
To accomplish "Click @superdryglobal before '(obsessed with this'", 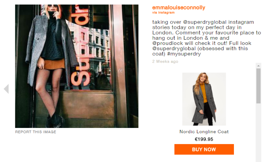I will (x=174, y=49).
